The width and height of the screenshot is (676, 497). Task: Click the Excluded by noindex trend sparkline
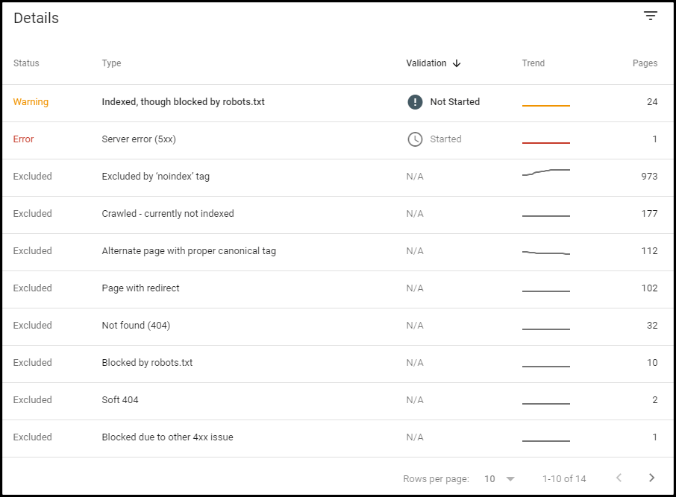point(546,175)
